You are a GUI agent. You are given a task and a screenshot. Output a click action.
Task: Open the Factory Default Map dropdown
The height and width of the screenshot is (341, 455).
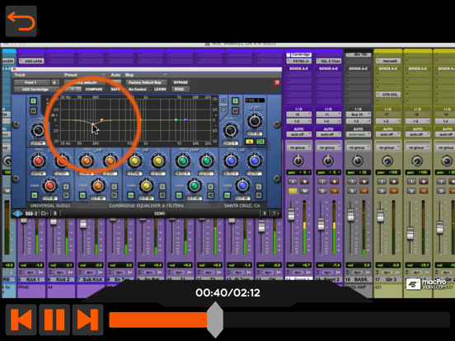146,82
